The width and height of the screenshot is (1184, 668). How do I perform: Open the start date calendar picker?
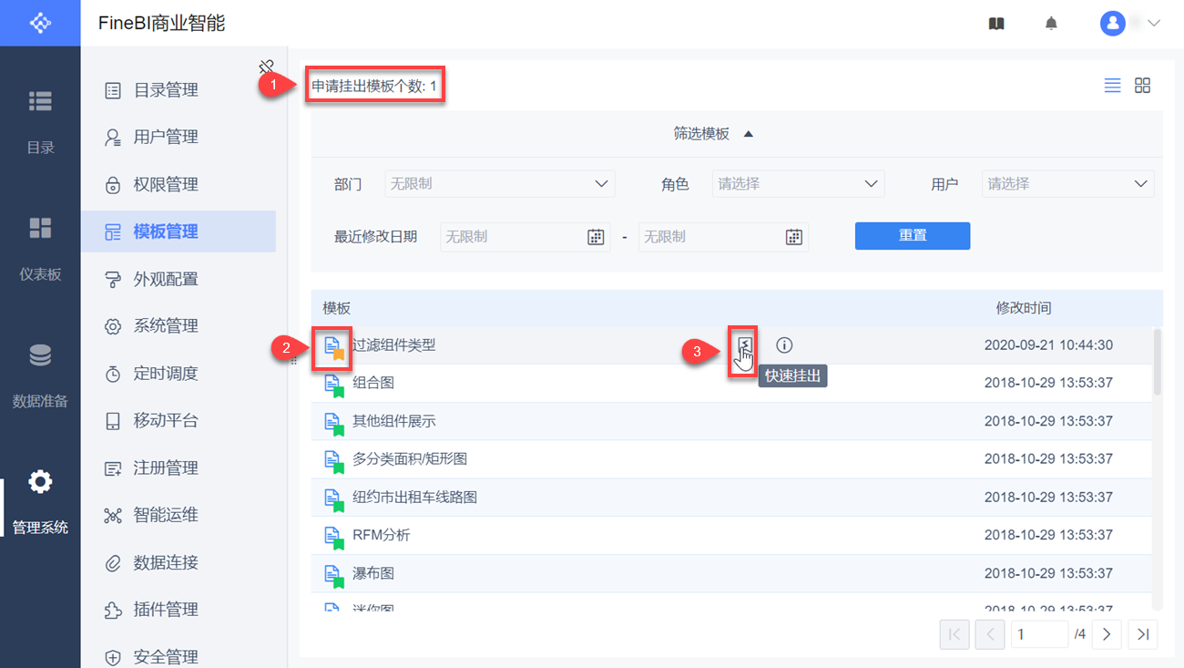(x=596, y=237)
